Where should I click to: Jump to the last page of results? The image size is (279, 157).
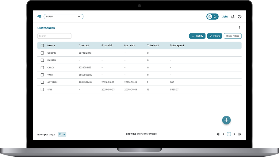pos(240,134)
